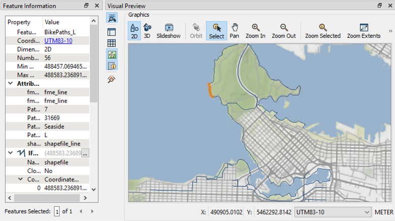Click the Zoom Out tool

[284, 31]
